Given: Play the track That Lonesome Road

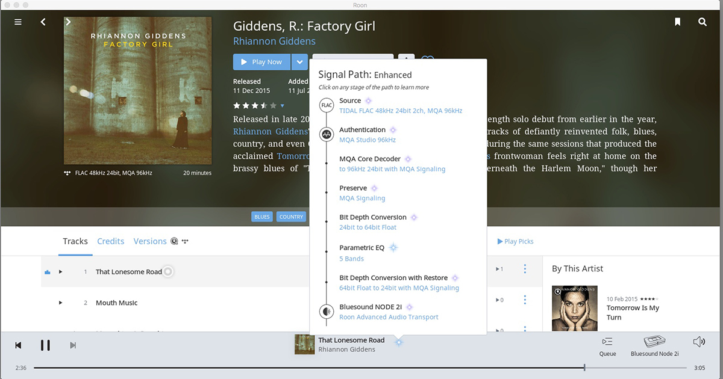Looking at the screenshot, I should click(60, 272).
